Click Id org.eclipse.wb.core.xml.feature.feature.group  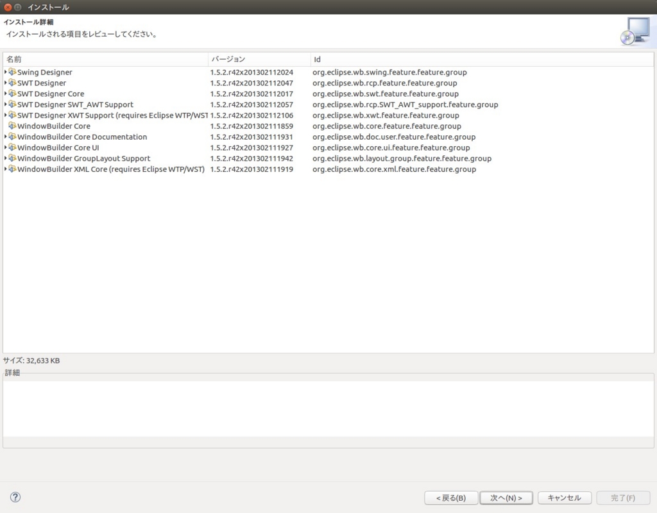point(395,169)
